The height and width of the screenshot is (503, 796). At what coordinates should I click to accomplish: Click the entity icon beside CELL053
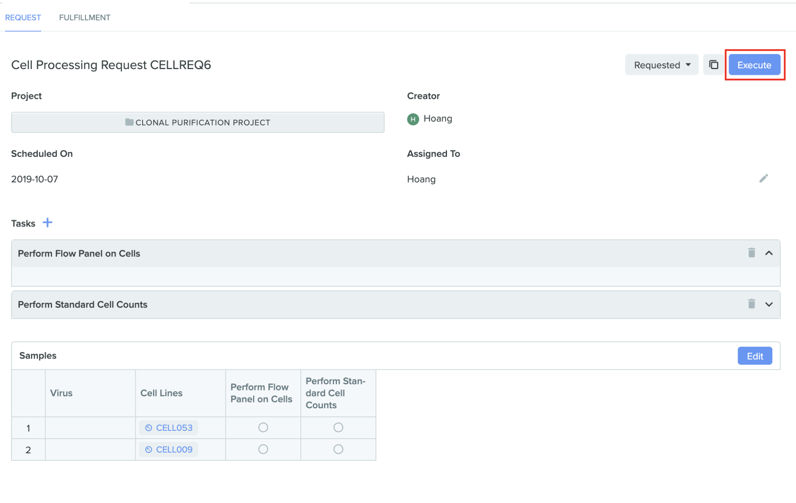coord(148,428)
